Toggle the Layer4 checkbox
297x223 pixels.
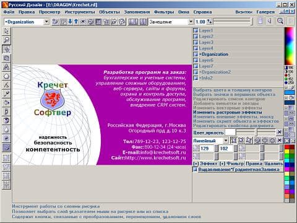pos(196,48)
